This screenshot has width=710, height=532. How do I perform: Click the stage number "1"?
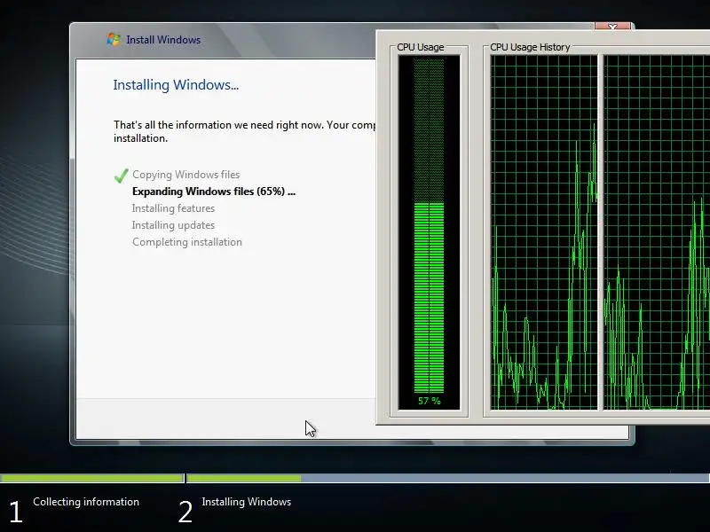click(x=16, y=512)
